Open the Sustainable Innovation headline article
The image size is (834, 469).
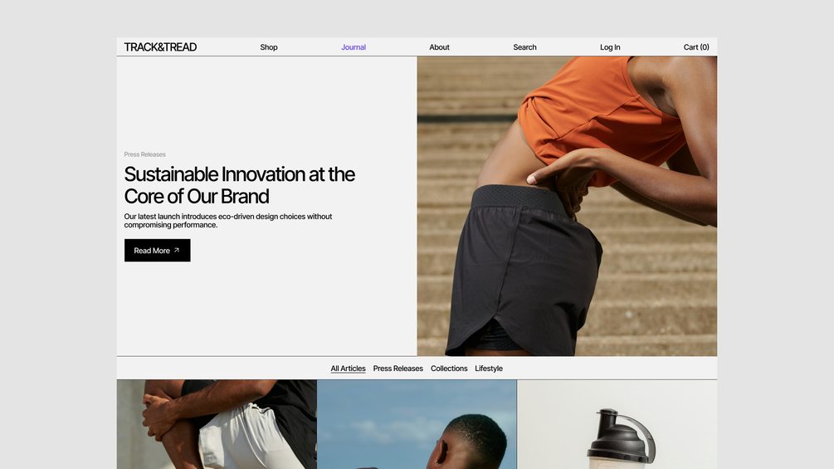(239, 185)
